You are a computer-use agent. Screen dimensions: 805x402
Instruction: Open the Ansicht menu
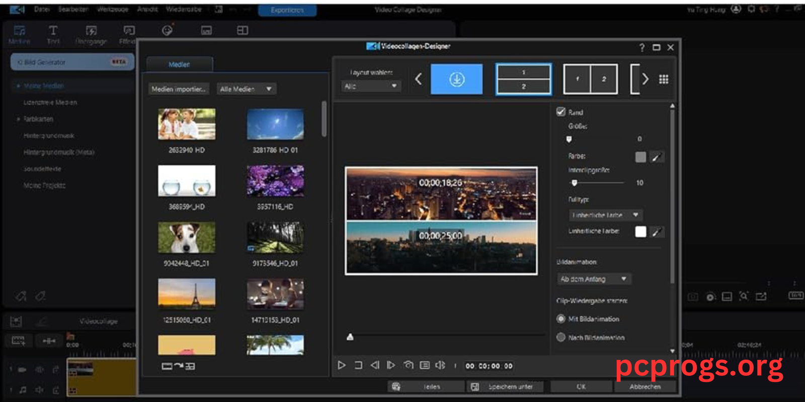pyautogui.click(x=147, y=10)
